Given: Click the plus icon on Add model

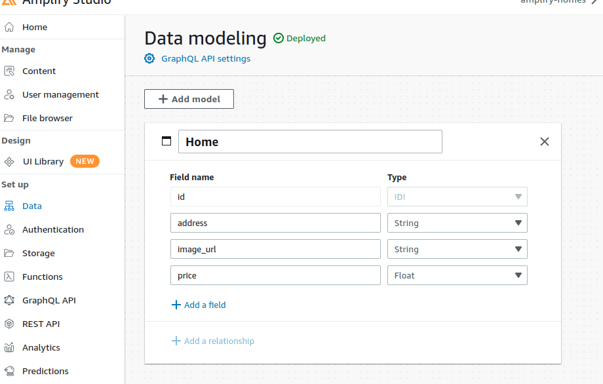Looking at the screenshot, I should pos(163,99).
